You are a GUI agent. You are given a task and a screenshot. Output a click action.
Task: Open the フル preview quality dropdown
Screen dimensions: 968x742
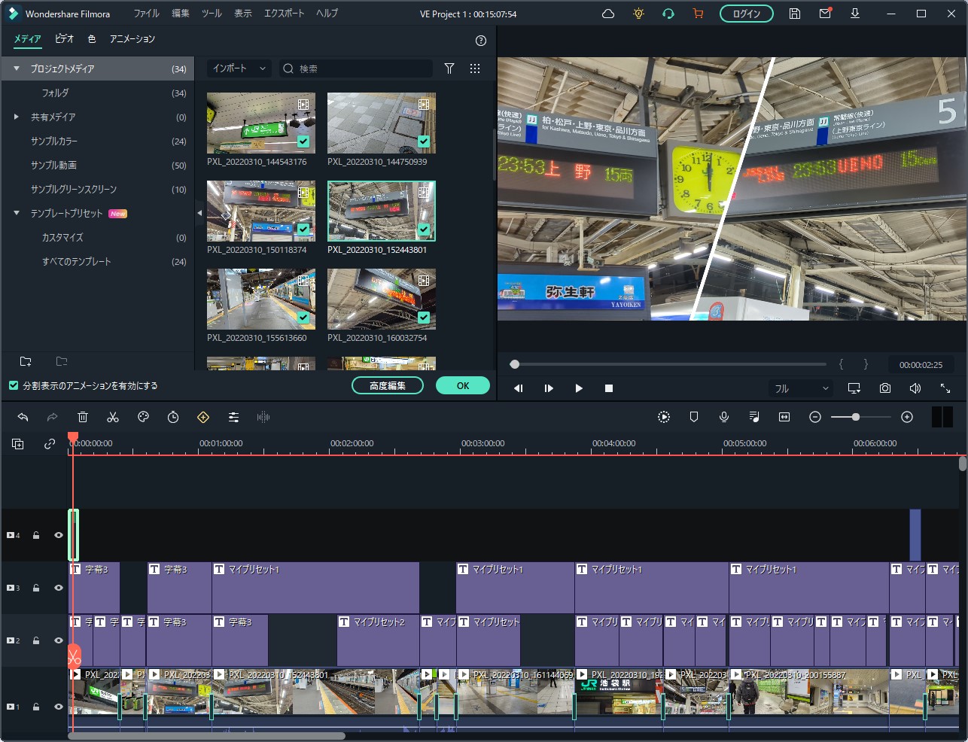click(x=801, y=388)
